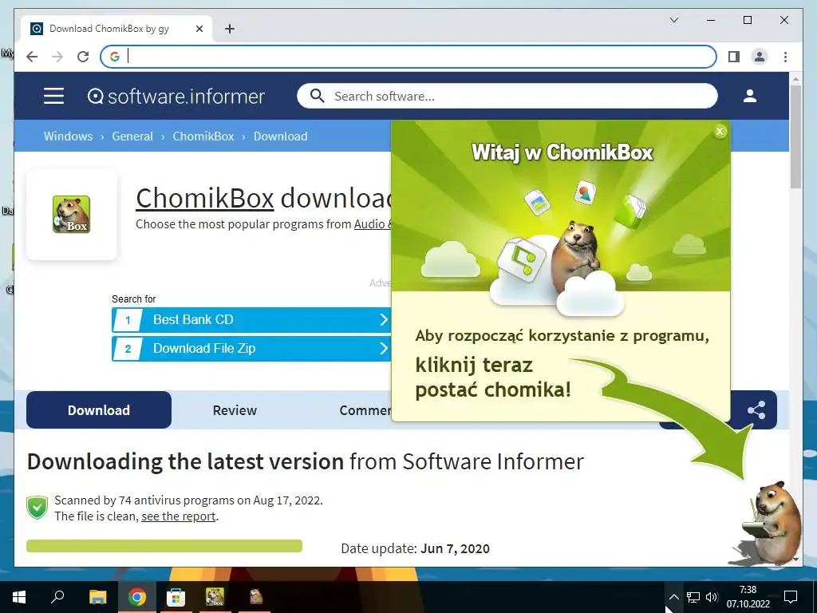Click the page vertical scrollbar thumb
This screenshot has width=817, height=613.
(795, 136)
